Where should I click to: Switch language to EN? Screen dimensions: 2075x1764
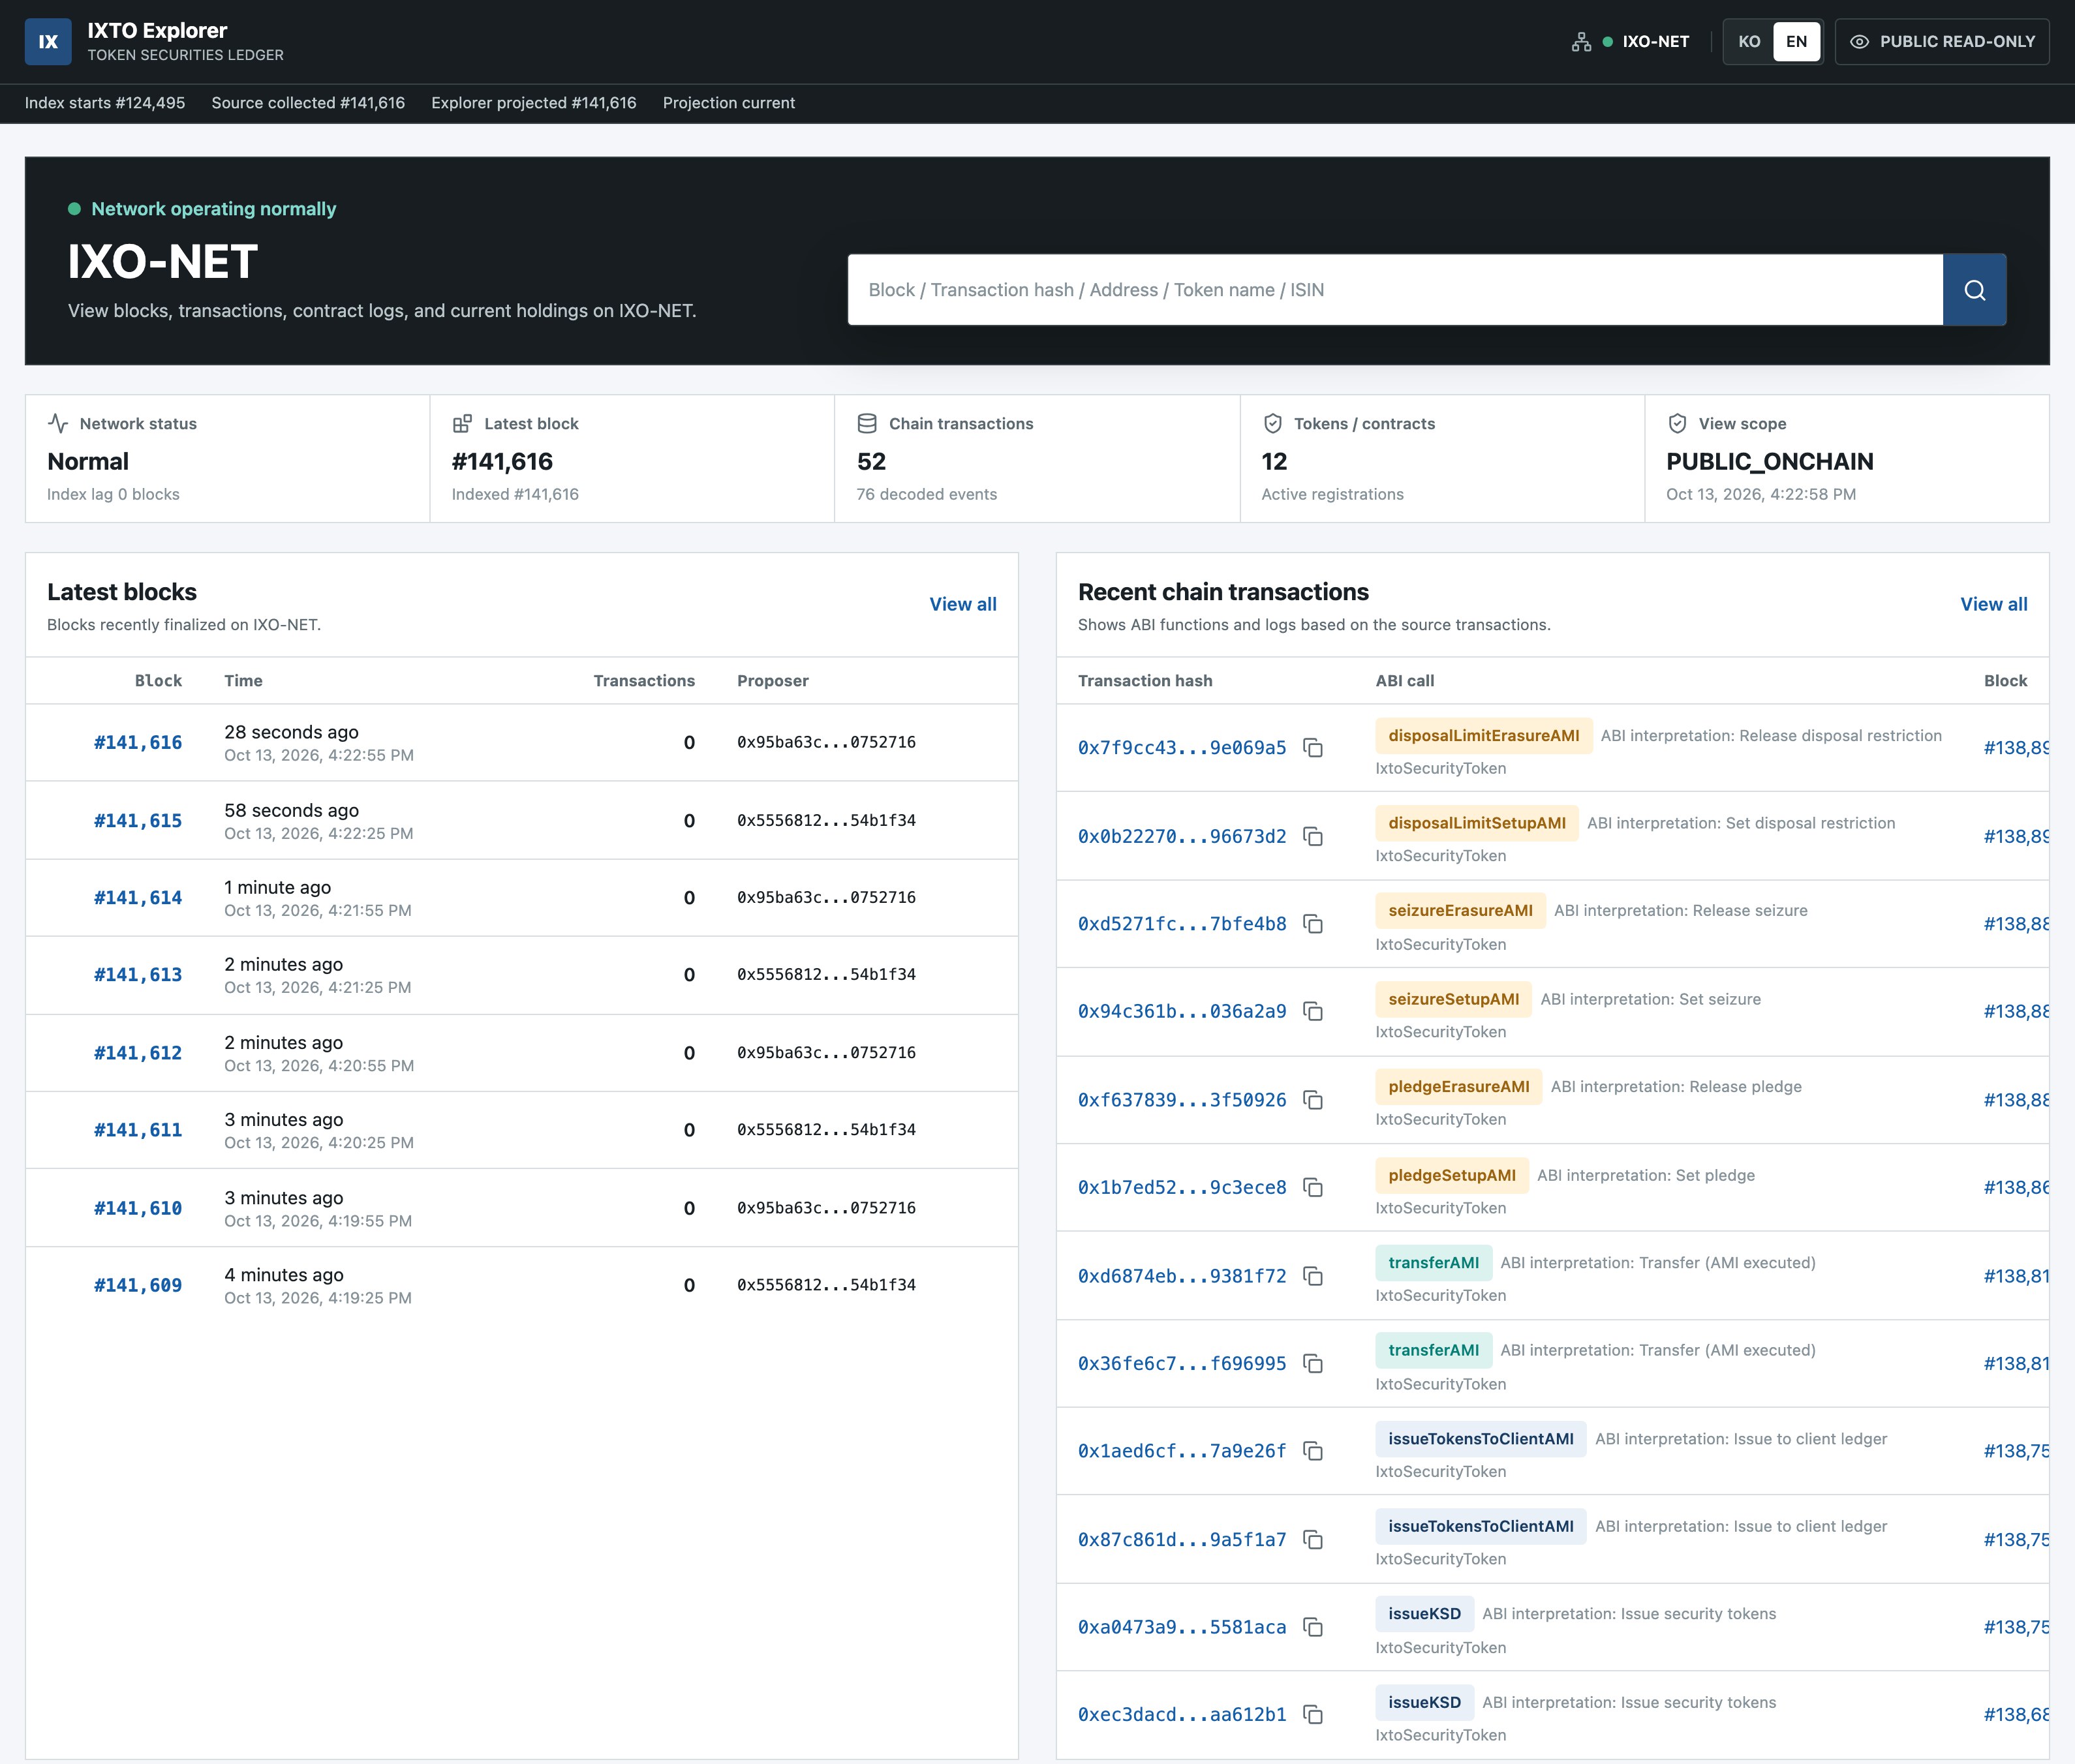[x=1796, y=42]
